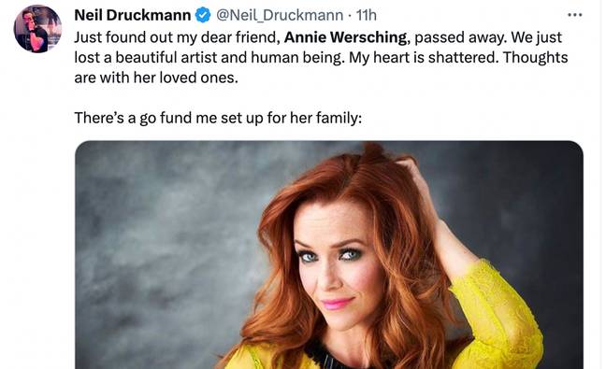This screenshot has height=369, width=606.
Task: Click the 'go fund me' sentence
Action: 218,118
